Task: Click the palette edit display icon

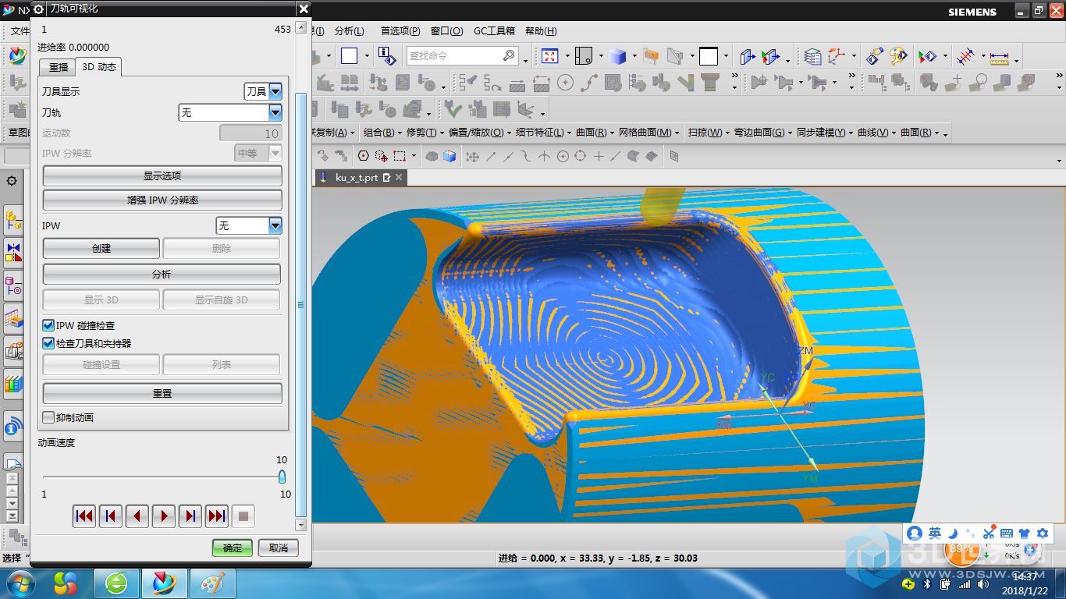Action: (x=898, y=56)
